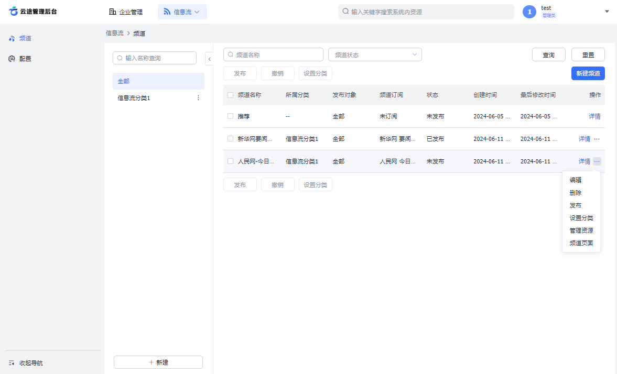Choose 管理资源 from the context menu
This screenshot has width=617, height=374.
[581, 230]
